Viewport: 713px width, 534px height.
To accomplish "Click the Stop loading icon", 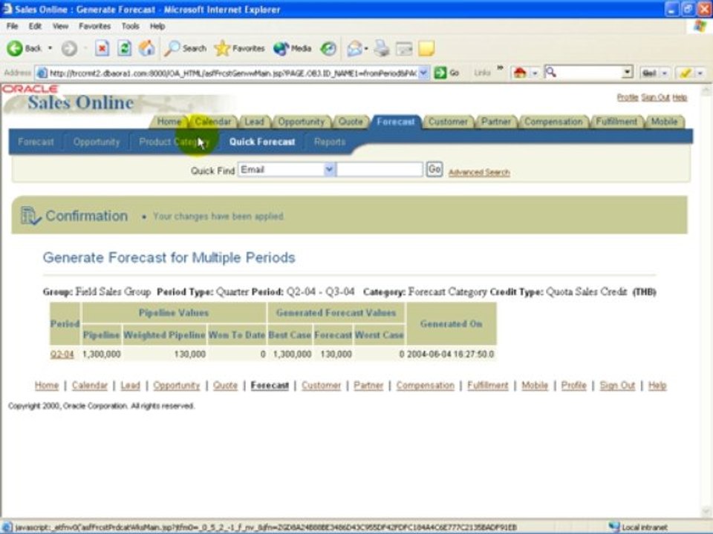I will pyautogui.click(x=102, y=48).
